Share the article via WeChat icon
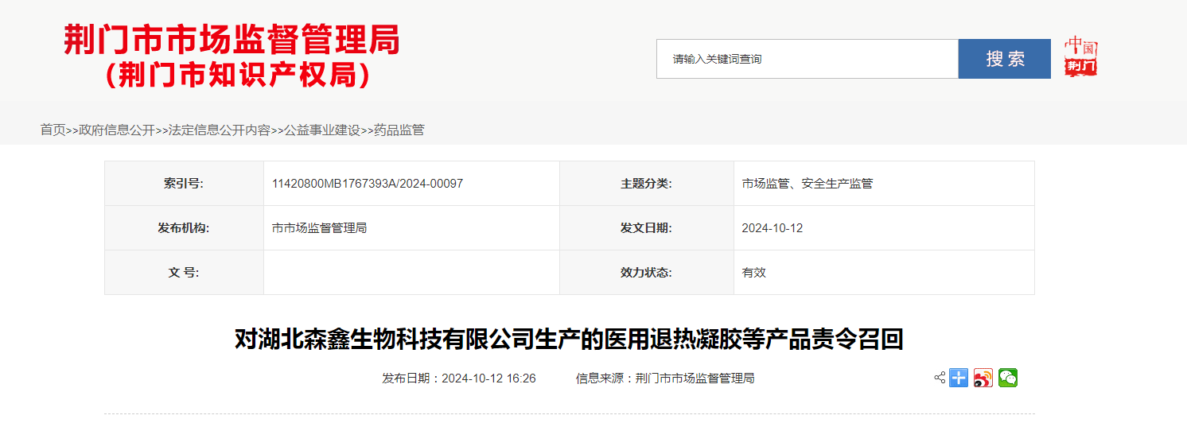The image size is (1187, 423). click(x=1008, y=378)
